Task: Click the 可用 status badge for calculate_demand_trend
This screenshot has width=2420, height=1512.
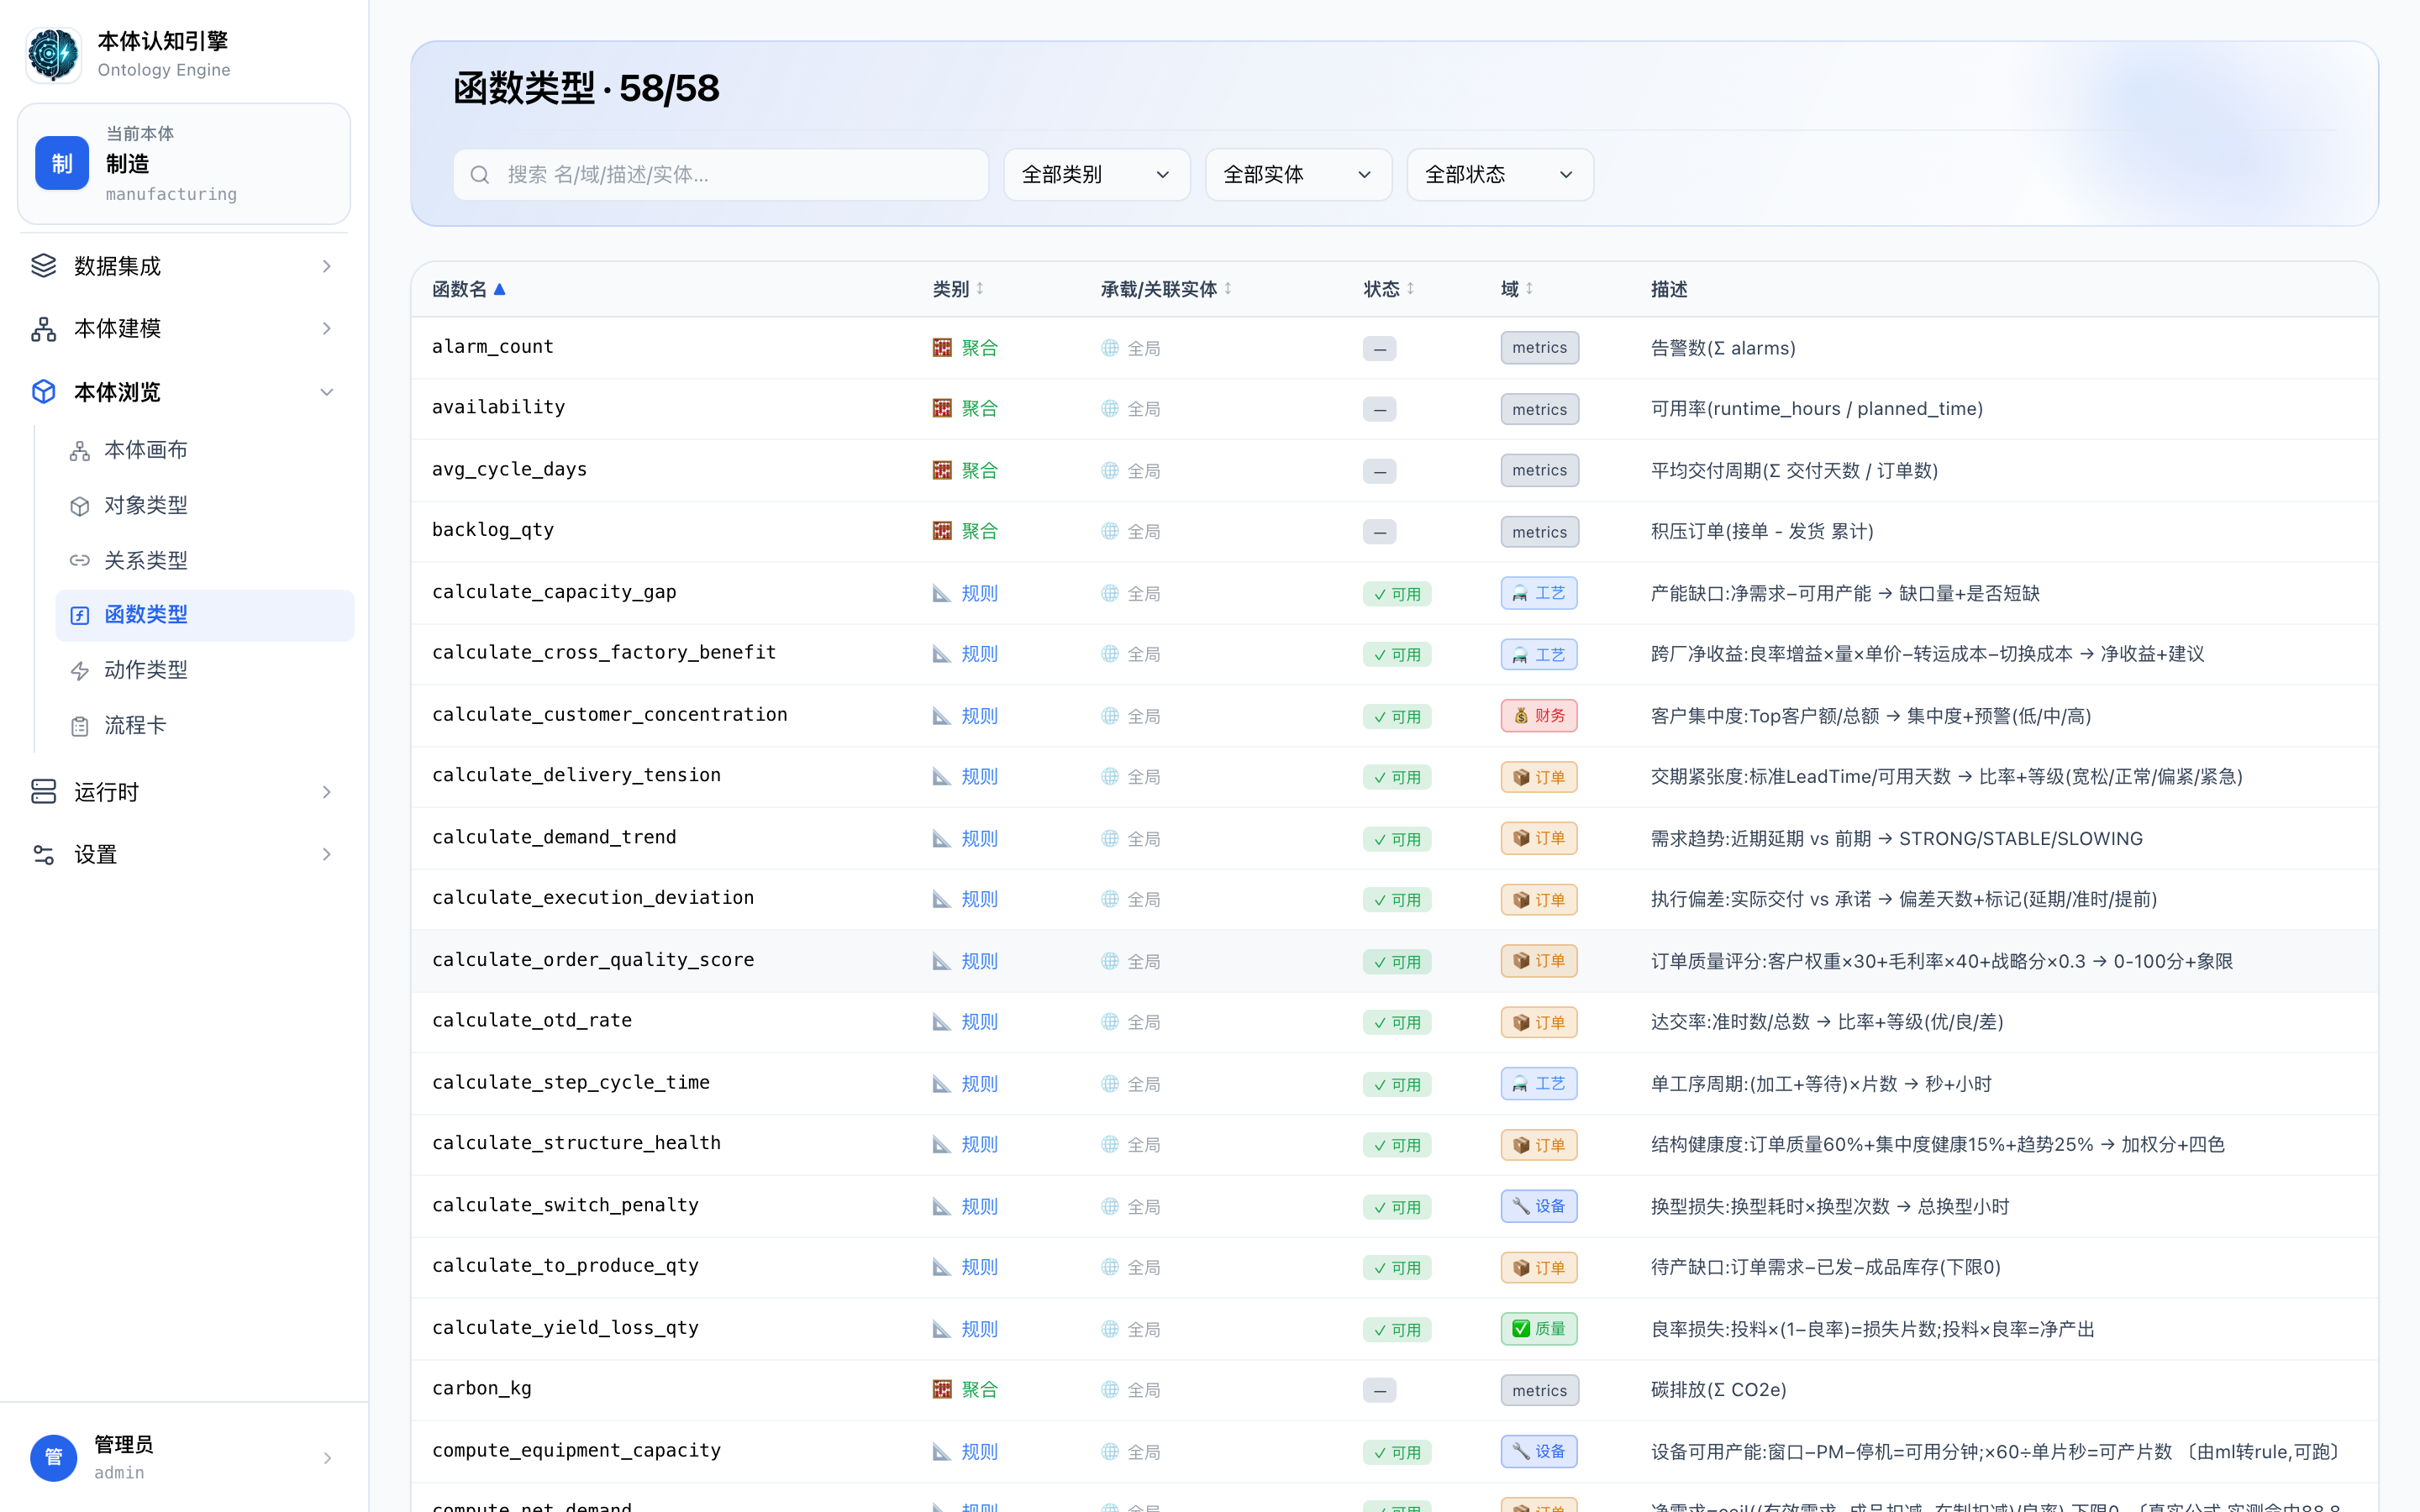Action: tap(1397, 839)
